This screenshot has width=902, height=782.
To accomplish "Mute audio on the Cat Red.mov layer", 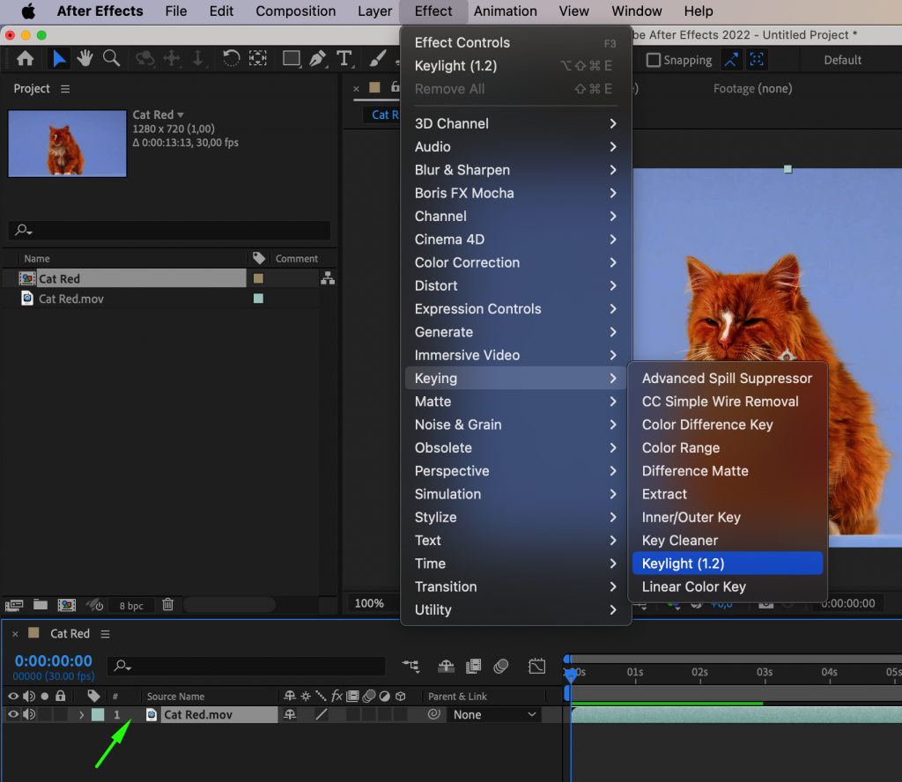I will pos(29,714).
